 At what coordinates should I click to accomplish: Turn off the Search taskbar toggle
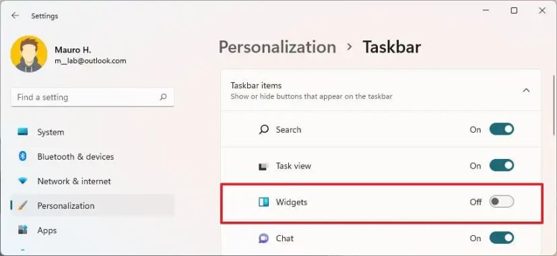[502, 129]
